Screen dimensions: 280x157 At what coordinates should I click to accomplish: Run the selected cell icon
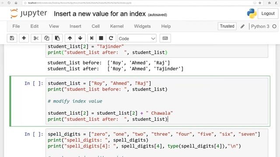point(91,38)
